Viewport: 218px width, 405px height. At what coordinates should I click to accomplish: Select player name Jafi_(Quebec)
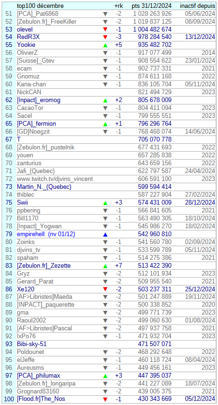pos(36,171)
